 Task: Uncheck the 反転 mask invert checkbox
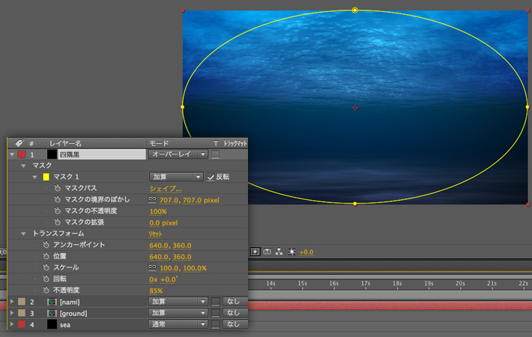pyautogui.click(x=211, y=177)
